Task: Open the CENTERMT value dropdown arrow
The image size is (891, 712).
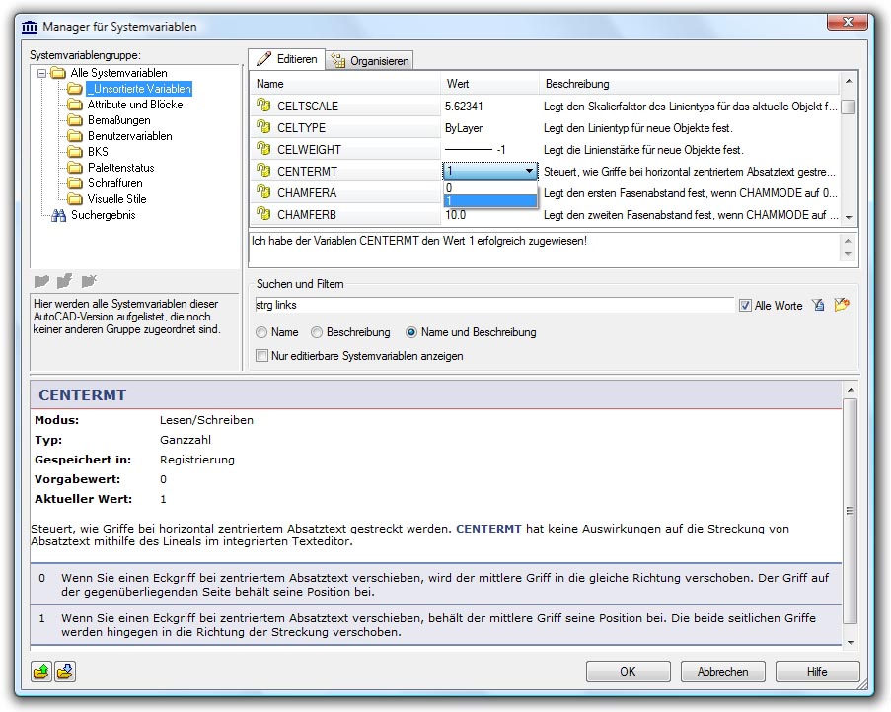Action: click(x=529, y=171)
